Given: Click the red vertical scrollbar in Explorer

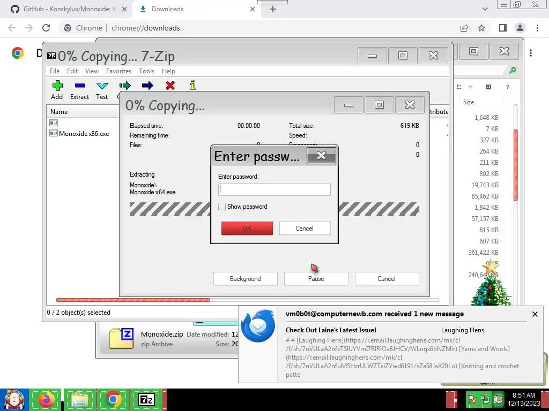Looking at the screenshot, I should (515, 165).
